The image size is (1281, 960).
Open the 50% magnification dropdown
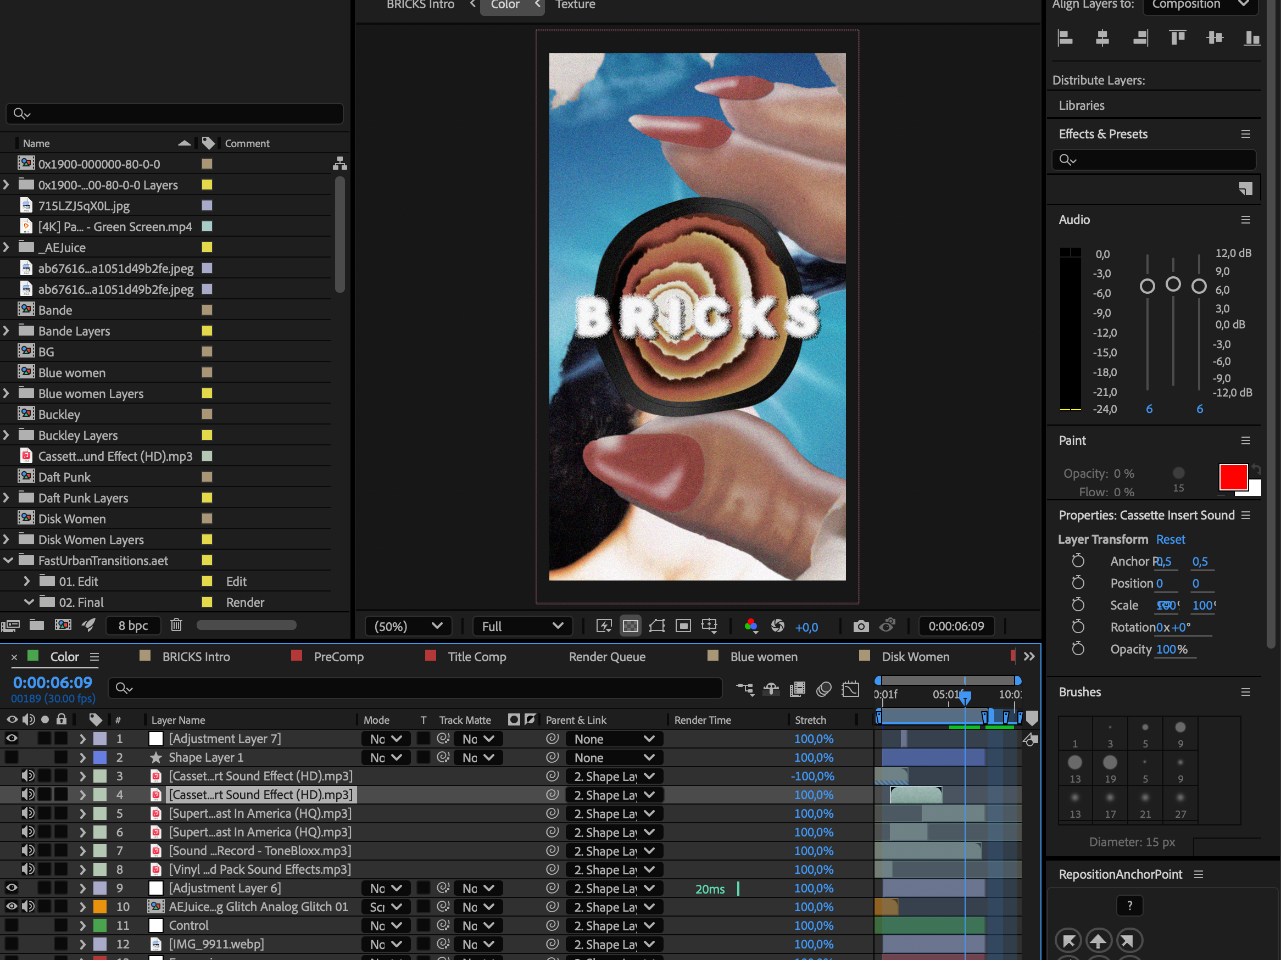(408, 626)
